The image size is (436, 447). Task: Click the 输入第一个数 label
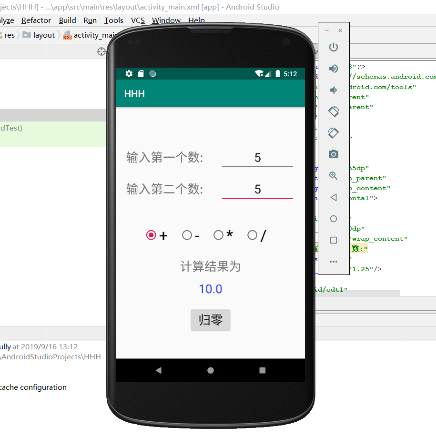pyautogui.click(x=165, y=157)
